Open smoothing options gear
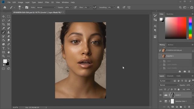The height and width of the screenshot is (109, 194). pos(118,7)
